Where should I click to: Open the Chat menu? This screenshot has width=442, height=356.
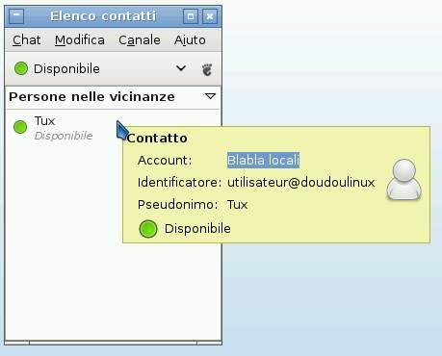click(27, 40)
